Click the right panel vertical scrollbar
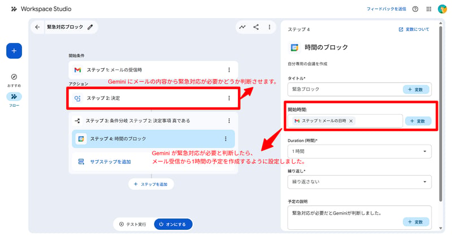Screen dimensions: 452x240 point(441,114)
